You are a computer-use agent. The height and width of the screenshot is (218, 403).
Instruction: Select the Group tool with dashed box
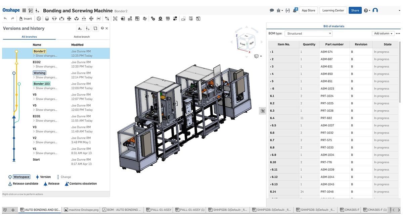pyautogui.click(x=115, y=19)
